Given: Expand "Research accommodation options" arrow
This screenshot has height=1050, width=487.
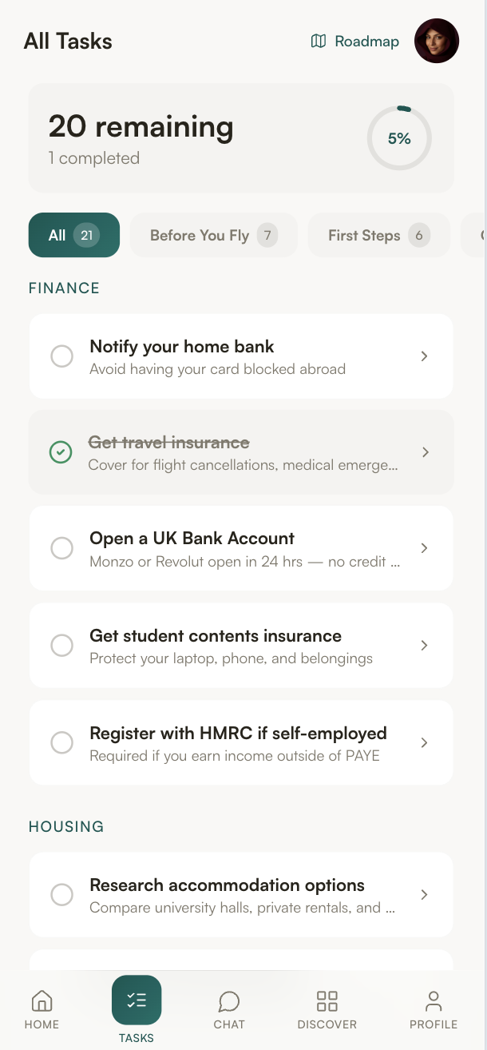Looking at the screenshot, I should click(425, 895).
